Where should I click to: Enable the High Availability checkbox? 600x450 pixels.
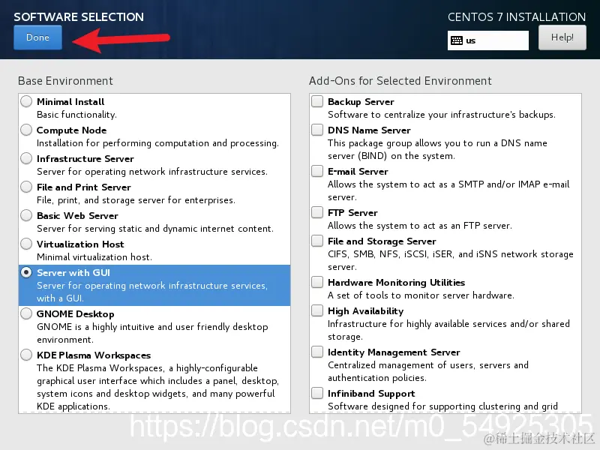point(317,310)
